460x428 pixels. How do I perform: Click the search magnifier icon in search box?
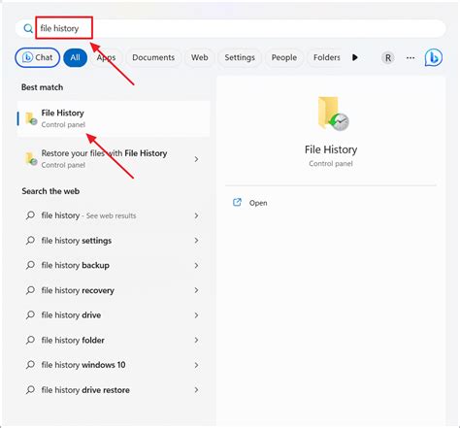point(28,28)
